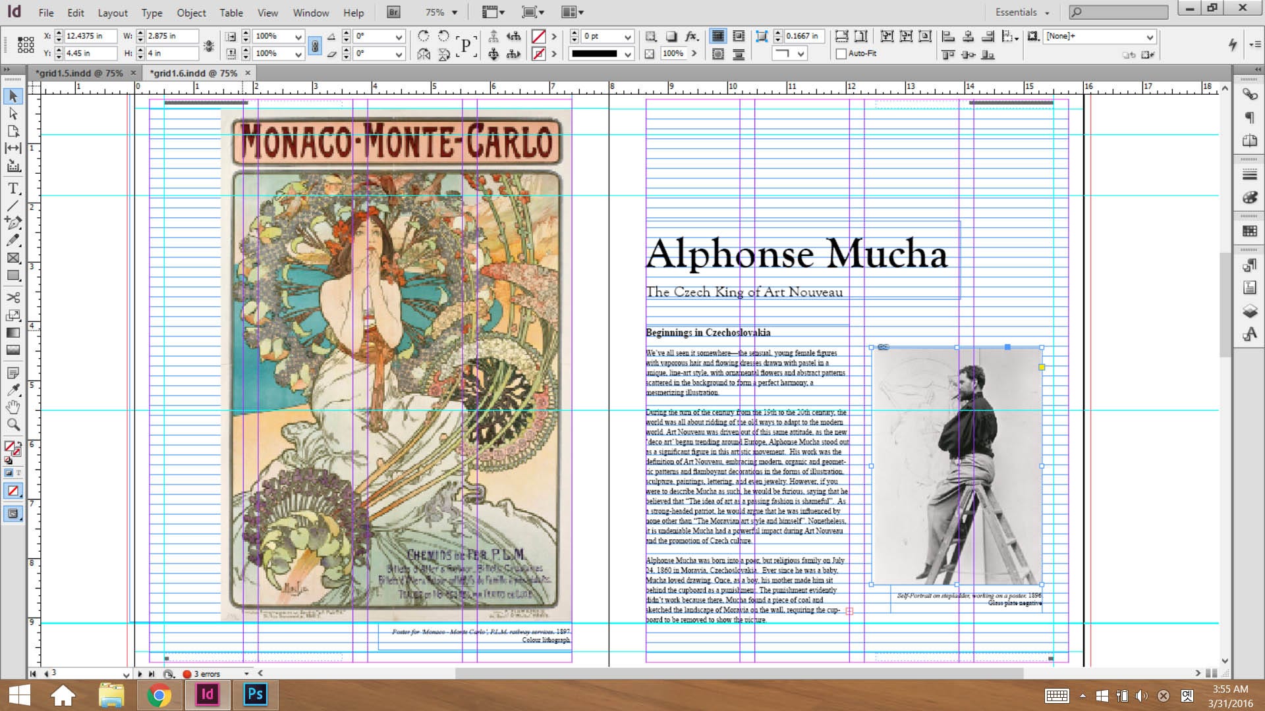Select the Scissors tool
The width and height of the screenshot is (1265, 711).
click(x=13, y=298)
